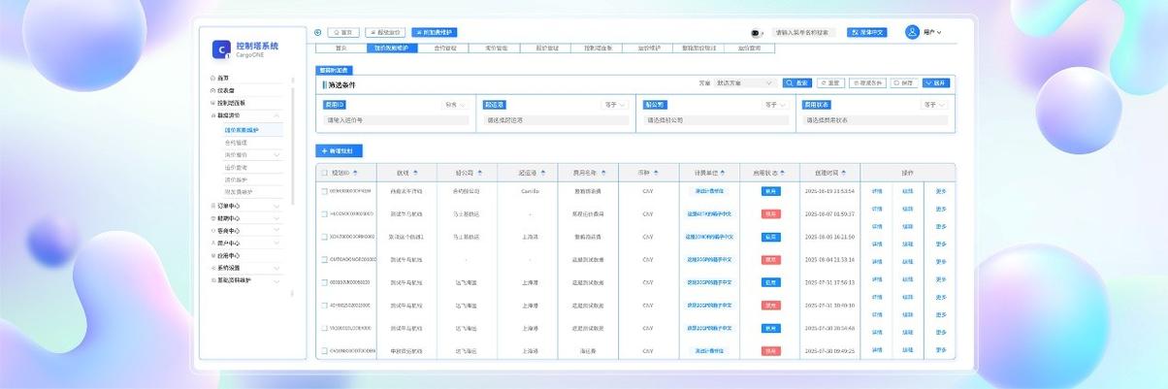This screenshot has height=389, width=1168.
Task: Click the 仪表盘 dashboard icon in sidebar
Action: point(212,90)
